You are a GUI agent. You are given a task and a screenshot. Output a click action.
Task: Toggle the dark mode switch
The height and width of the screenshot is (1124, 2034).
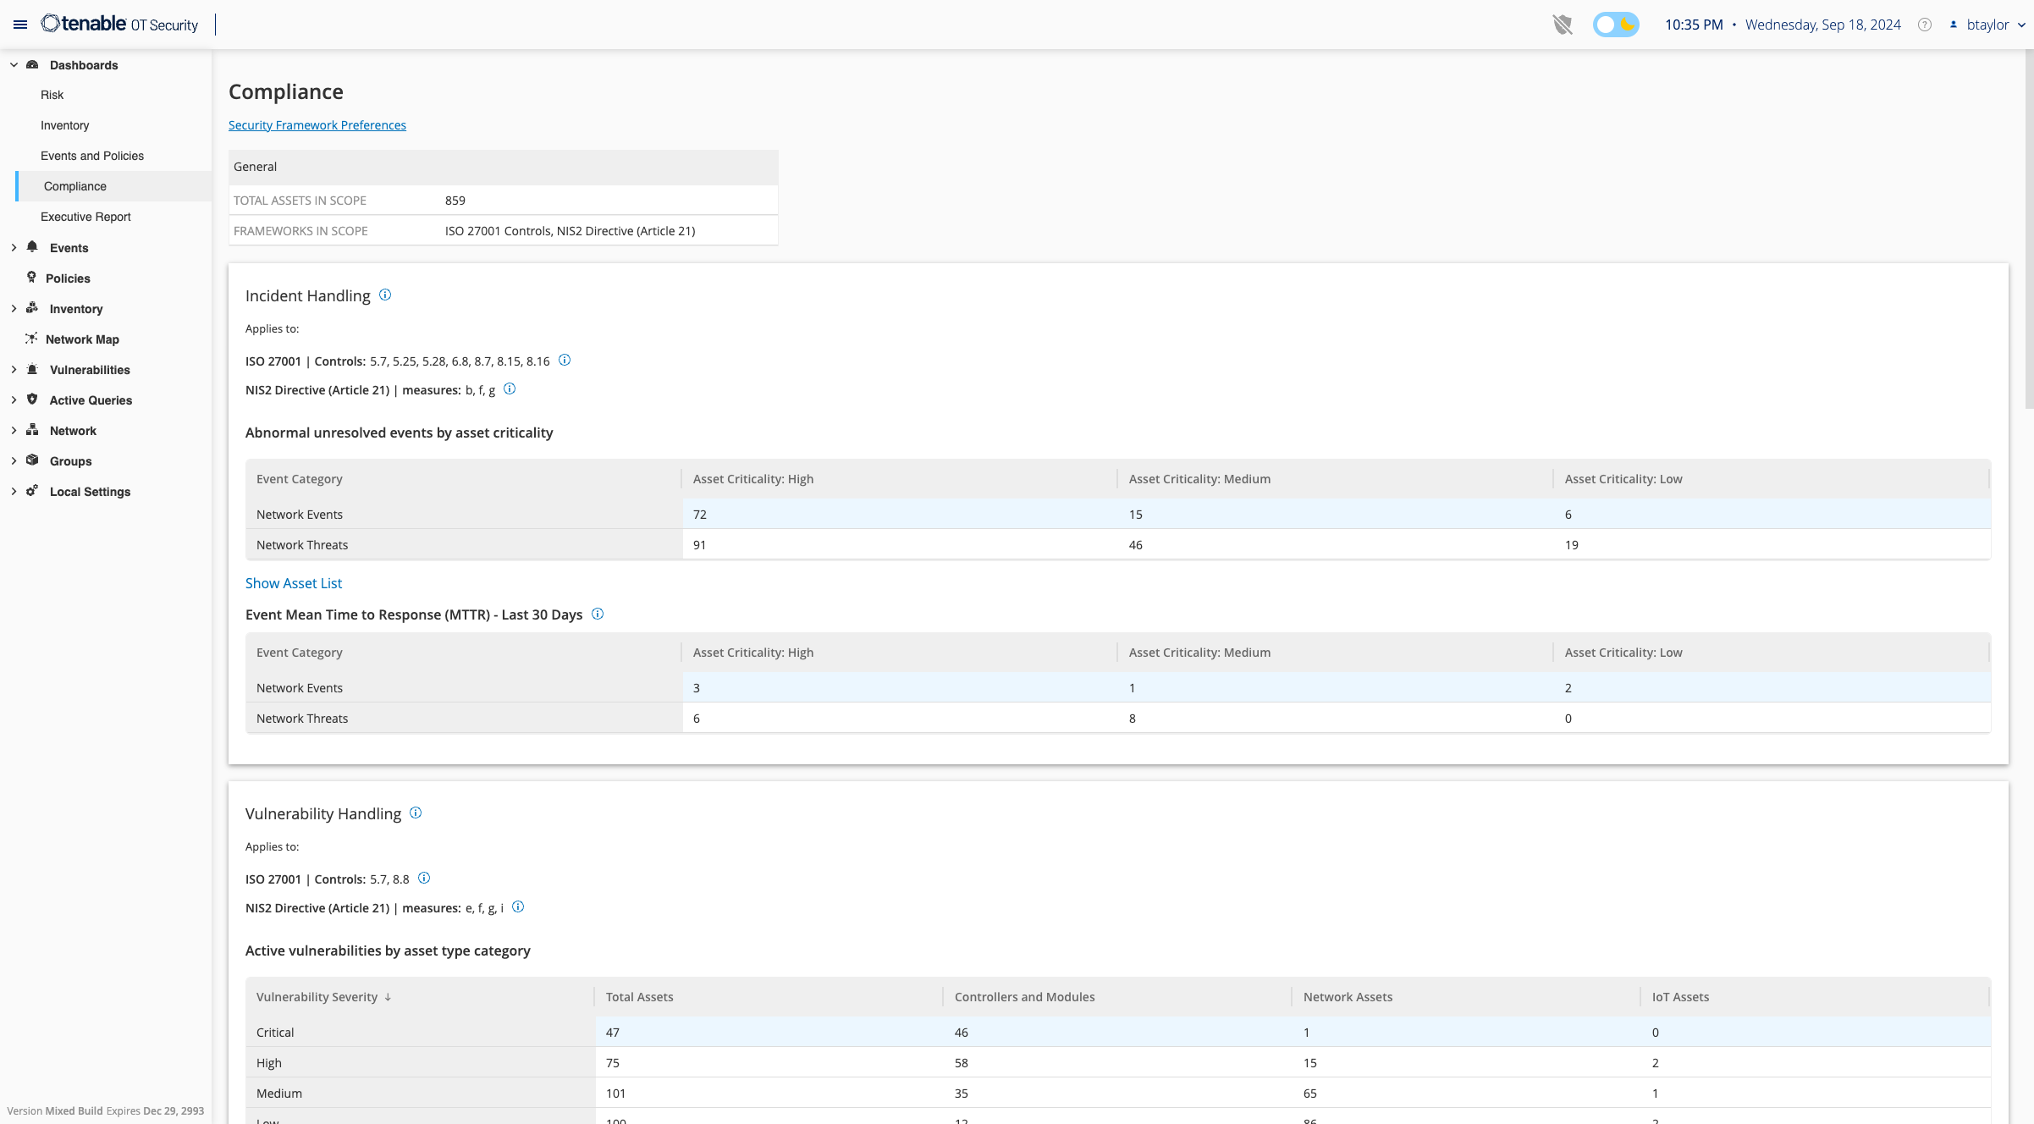(1615, 25)
